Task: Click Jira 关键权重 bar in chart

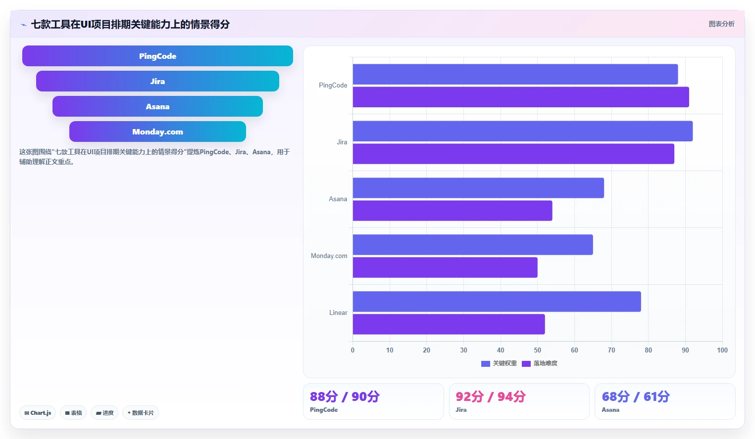Action: [523, 131]
